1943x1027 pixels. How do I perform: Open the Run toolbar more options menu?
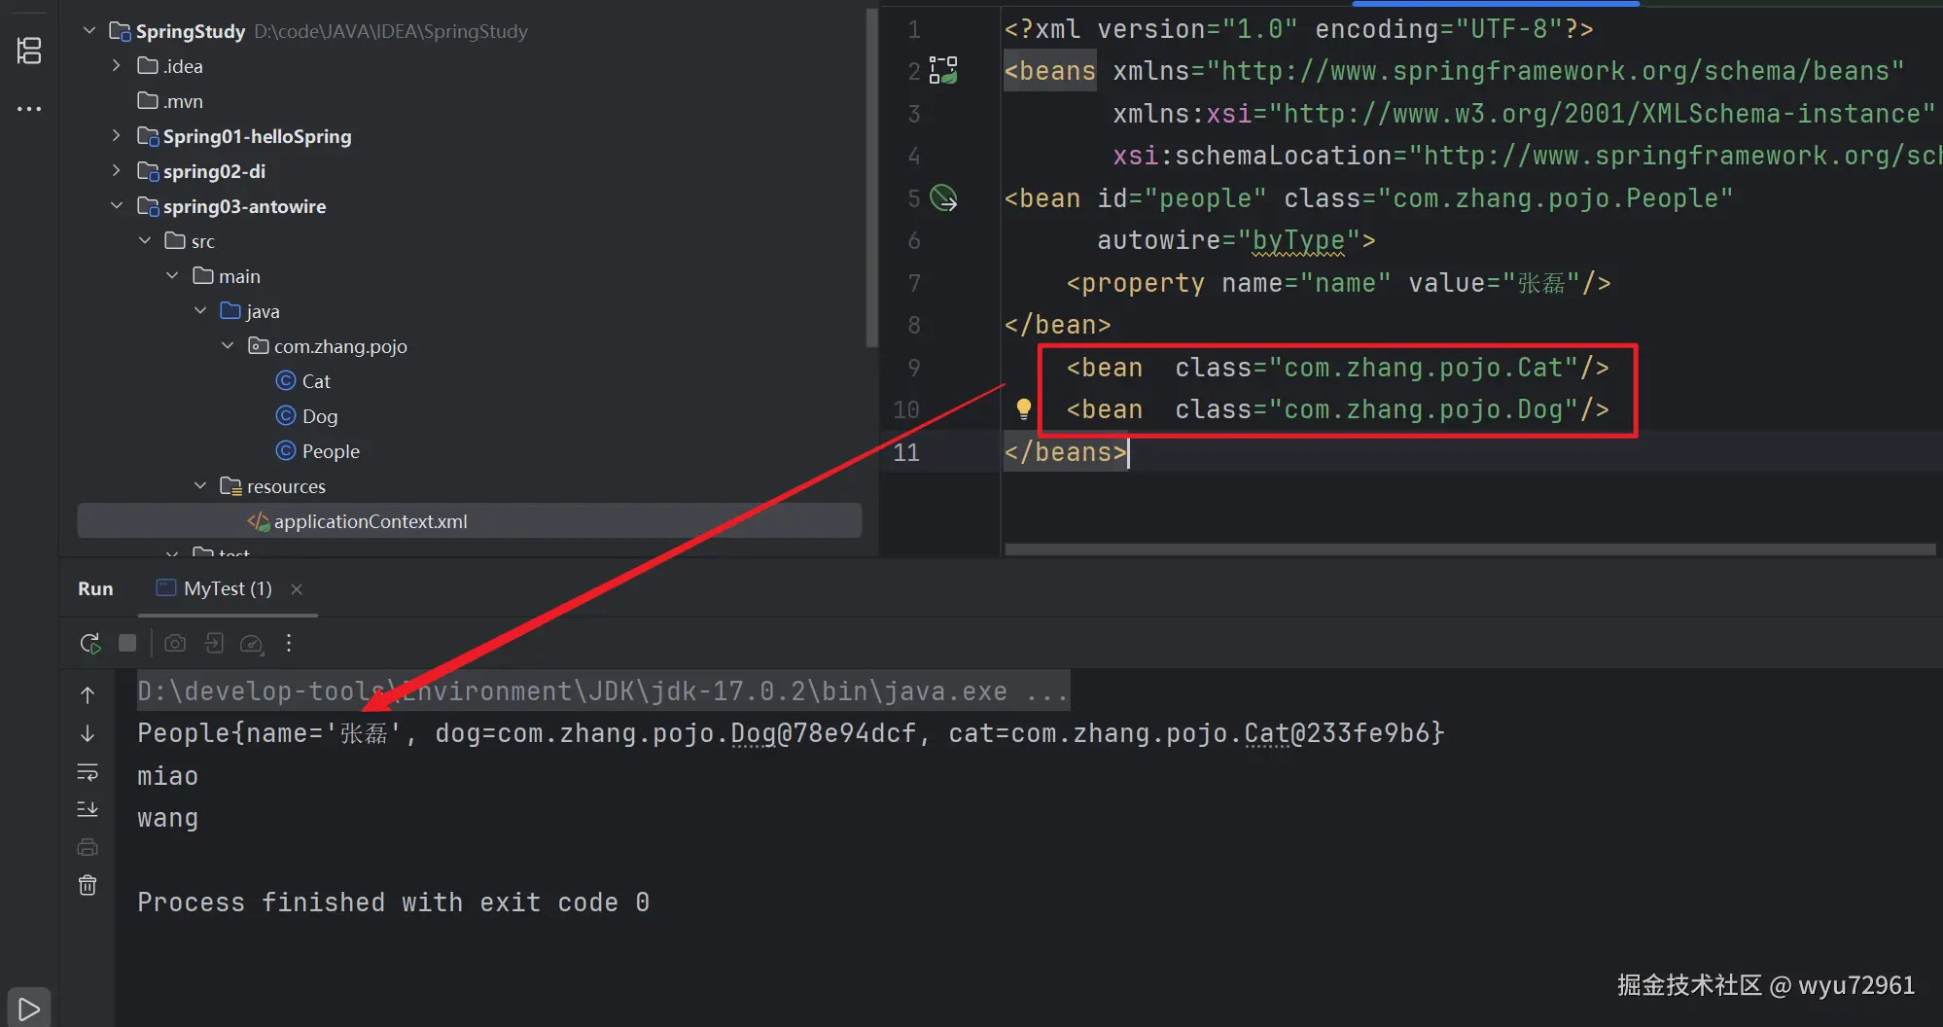289,643
